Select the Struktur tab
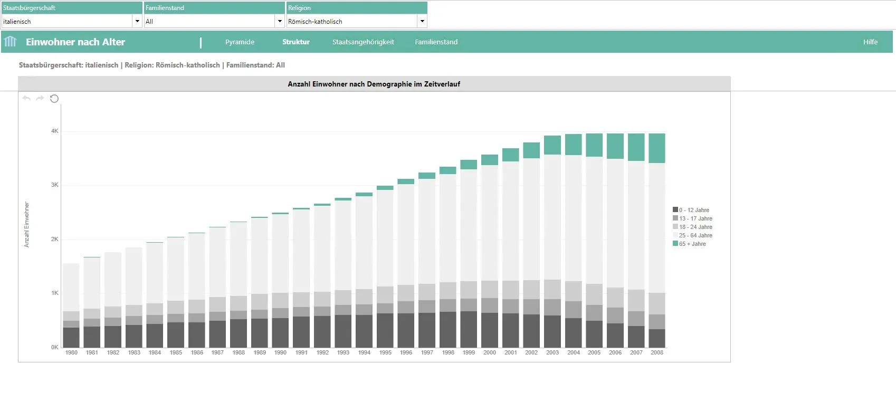Viewport: 896px width, 402px height. (x=296, y=42)
